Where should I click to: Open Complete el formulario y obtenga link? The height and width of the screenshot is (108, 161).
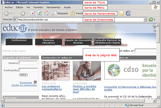[130, 88]
